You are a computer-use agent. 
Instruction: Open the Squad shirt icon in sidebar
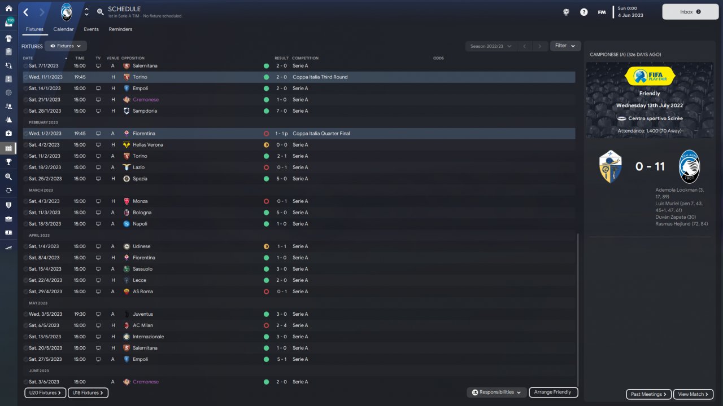coord(8,39)
